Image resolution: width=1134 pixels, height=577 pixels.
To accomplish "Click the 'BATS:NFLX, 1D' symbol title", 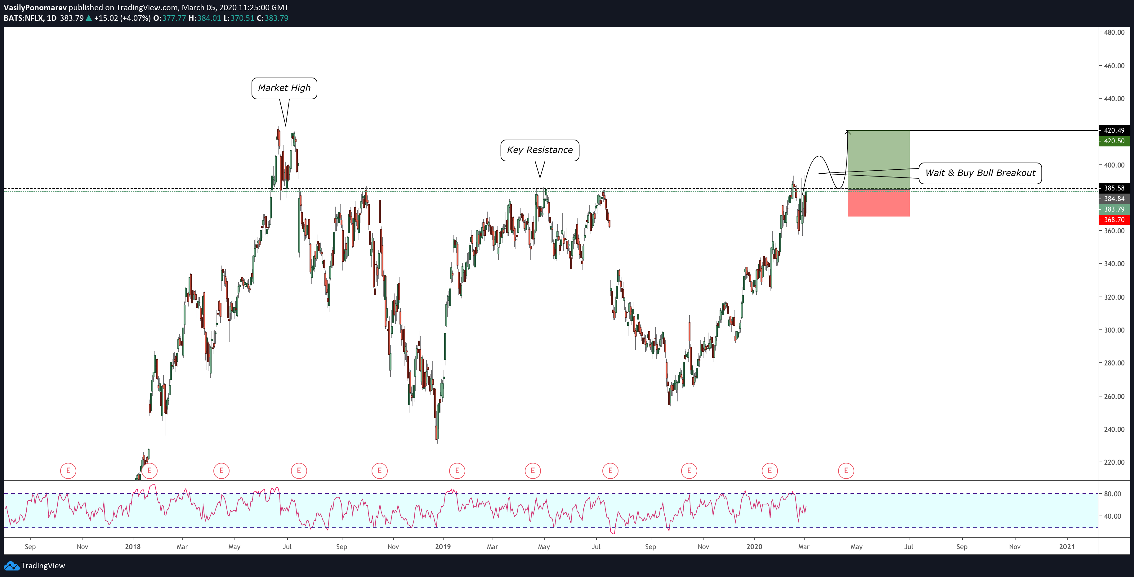I will [x=30, y=18].
